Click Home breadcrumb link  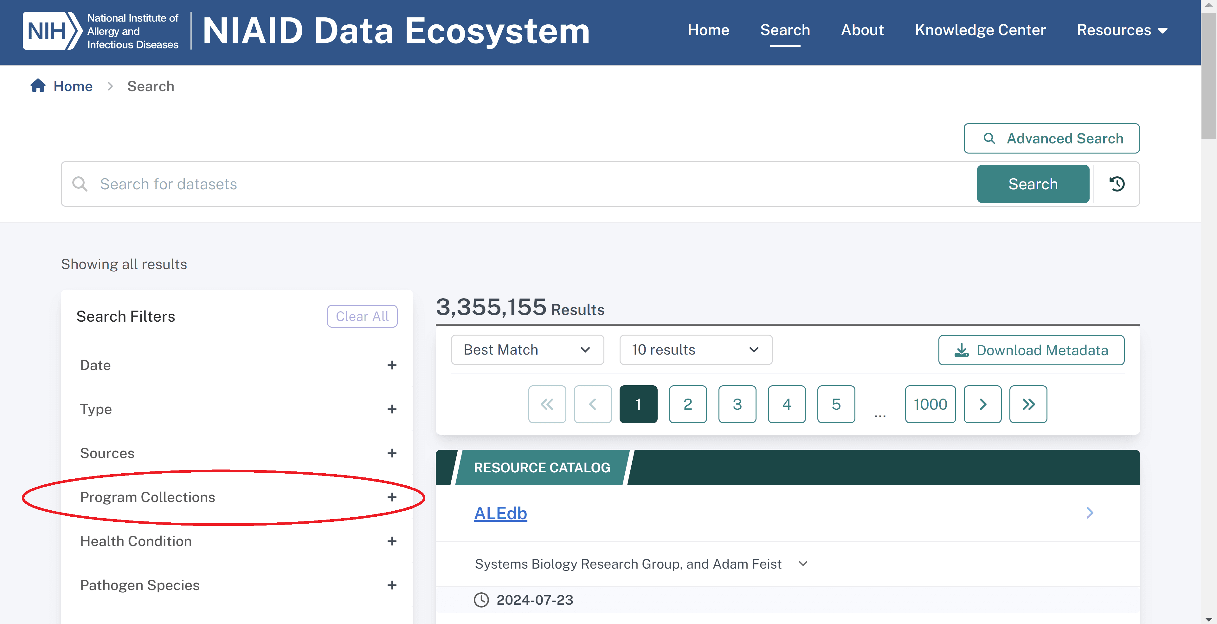tap(73, 86)
